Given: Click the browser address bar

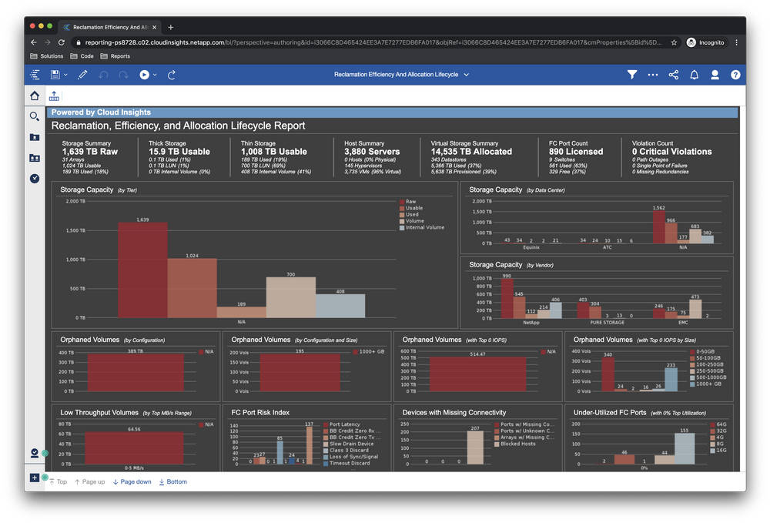Looking at the screenshot, I should click(x=346, y=42).
